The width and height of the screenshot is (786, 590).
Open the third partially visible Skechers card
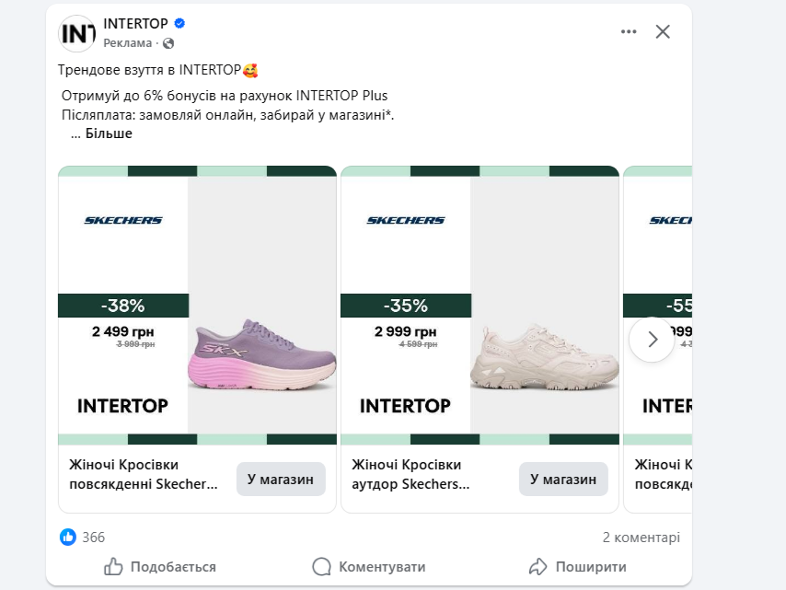tap(658, 340)
